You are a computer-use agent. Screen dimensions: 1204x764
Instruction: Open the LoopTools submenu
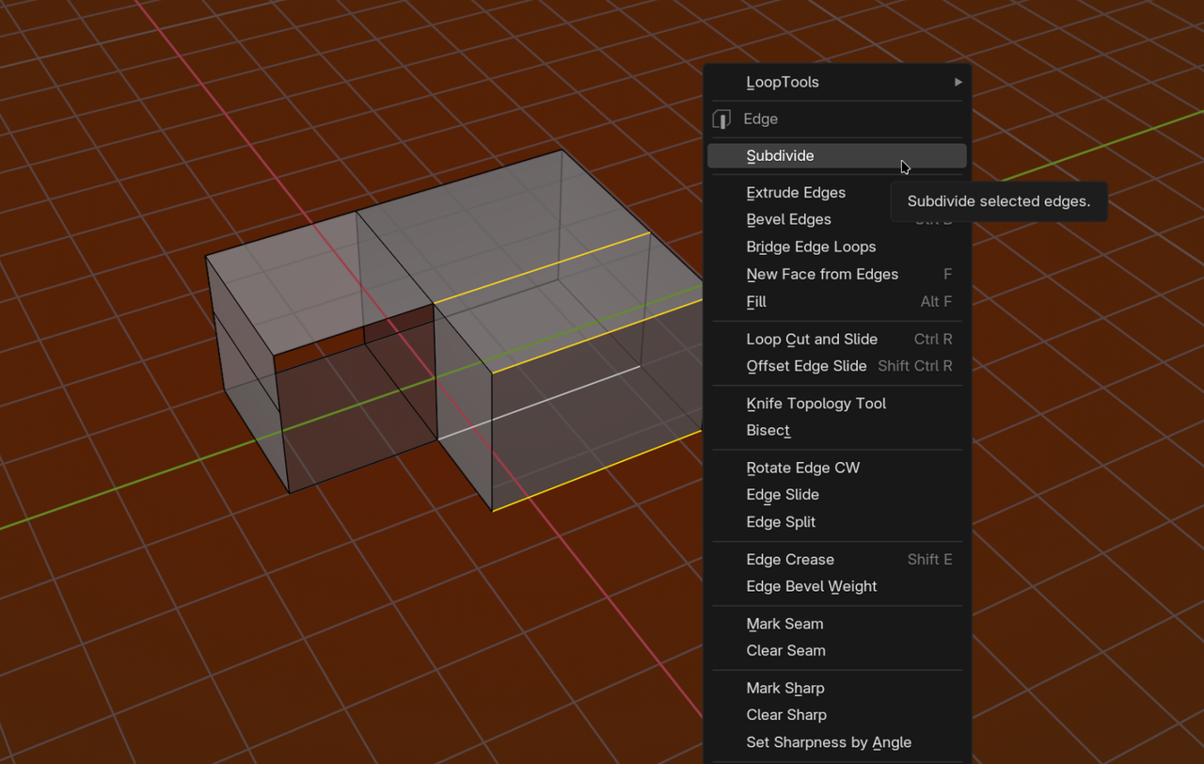(x=837, y=82)
